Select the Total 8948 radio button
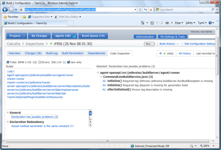Screen dimensions: 221x150 8,62
